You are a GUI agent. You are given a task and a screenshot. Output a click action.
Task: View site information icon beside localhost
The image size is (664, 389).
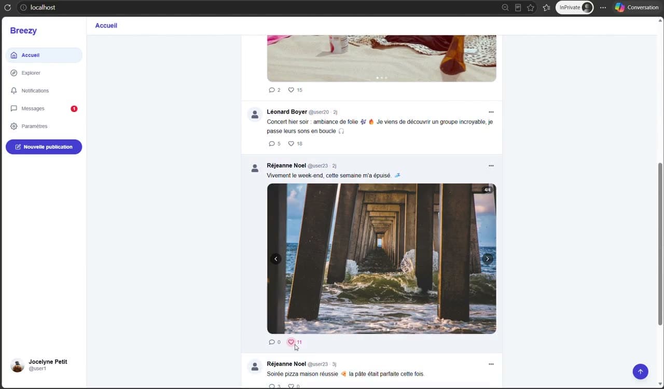tap(23, 7)
